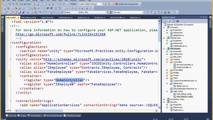213x120 pixels.
Task: Follow the go.microsoft.com fwlink link
Action: coord(61,34)
